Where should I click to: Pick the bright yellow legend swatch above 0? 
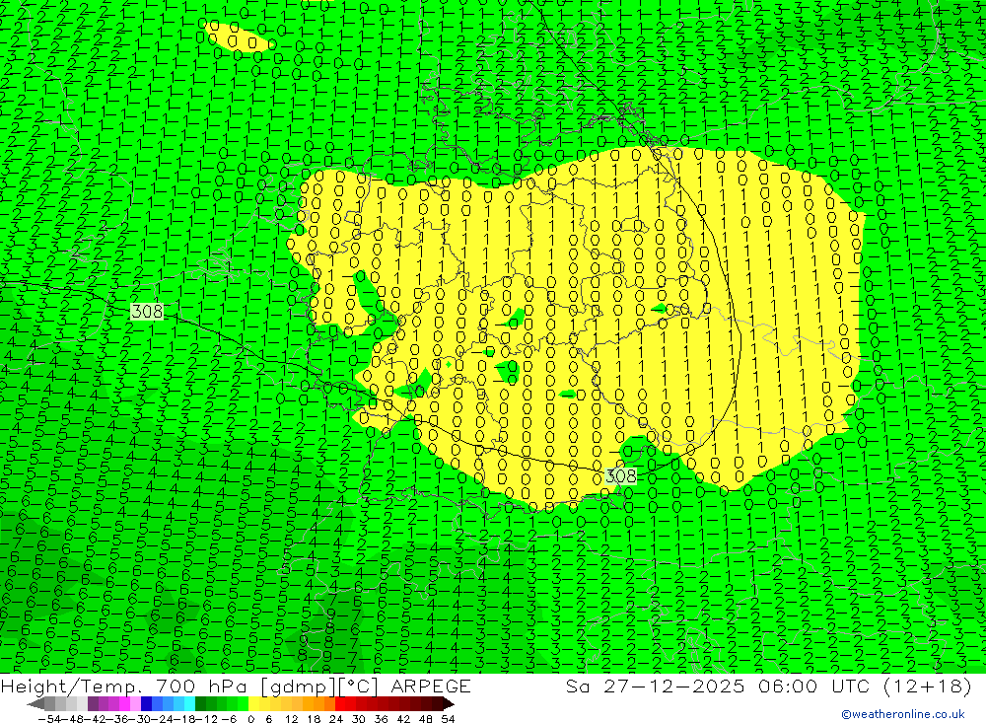[254, 704]
